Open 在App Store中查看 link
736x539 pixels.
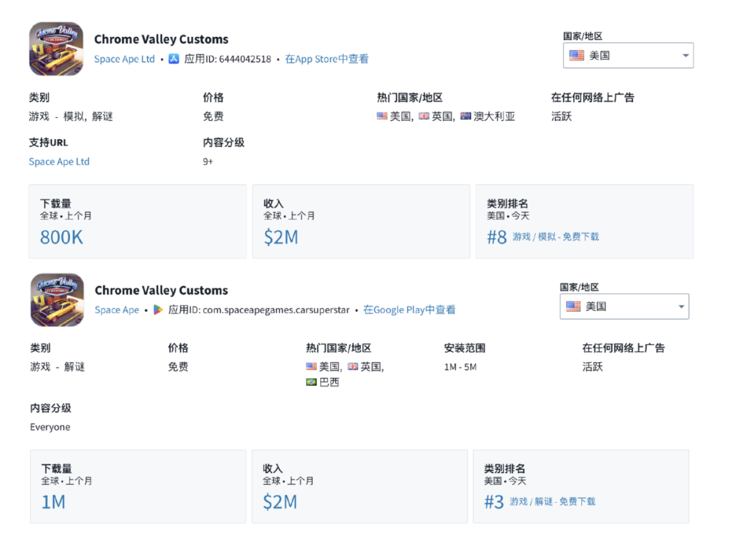(327, 59)
